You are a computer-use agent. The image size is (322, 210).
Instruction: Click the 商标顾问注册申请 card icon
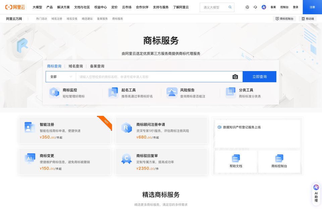[126, 128]
